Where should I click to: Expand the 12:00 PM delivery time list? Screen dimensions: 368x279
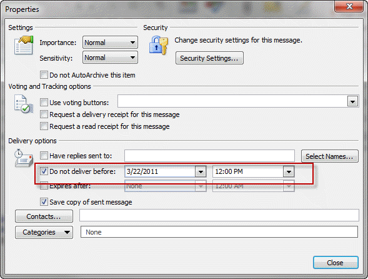click(289, 172)
